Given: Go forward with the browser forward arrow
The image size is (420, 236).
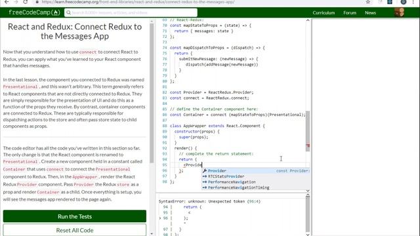Looking at the screenshot, I should (x=16, y=2).
